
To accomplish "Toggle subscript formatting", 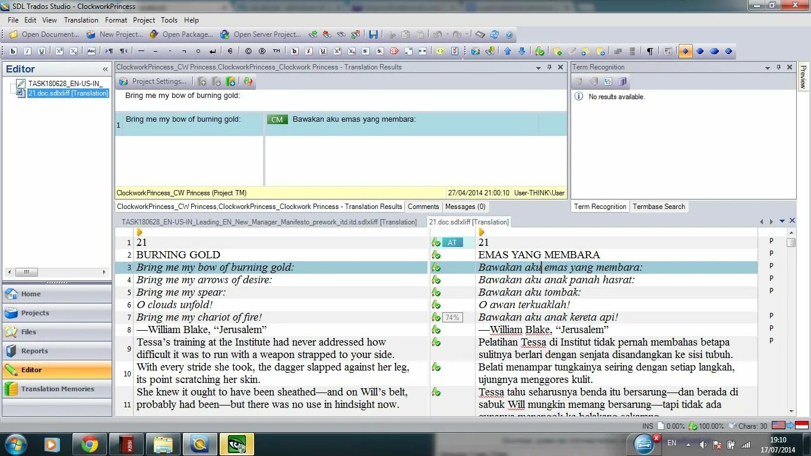I will tap(74, 51).
